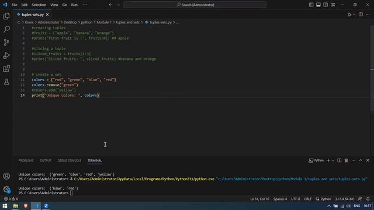The height and width of the screenshot is (210, 374).
Task: Expand the overflow menu ellipsis in menu bar
Action: point(85,5)
